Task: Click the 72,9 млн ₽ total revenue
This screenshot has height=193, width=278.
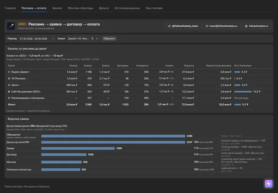Action: [x=188, y=105]
